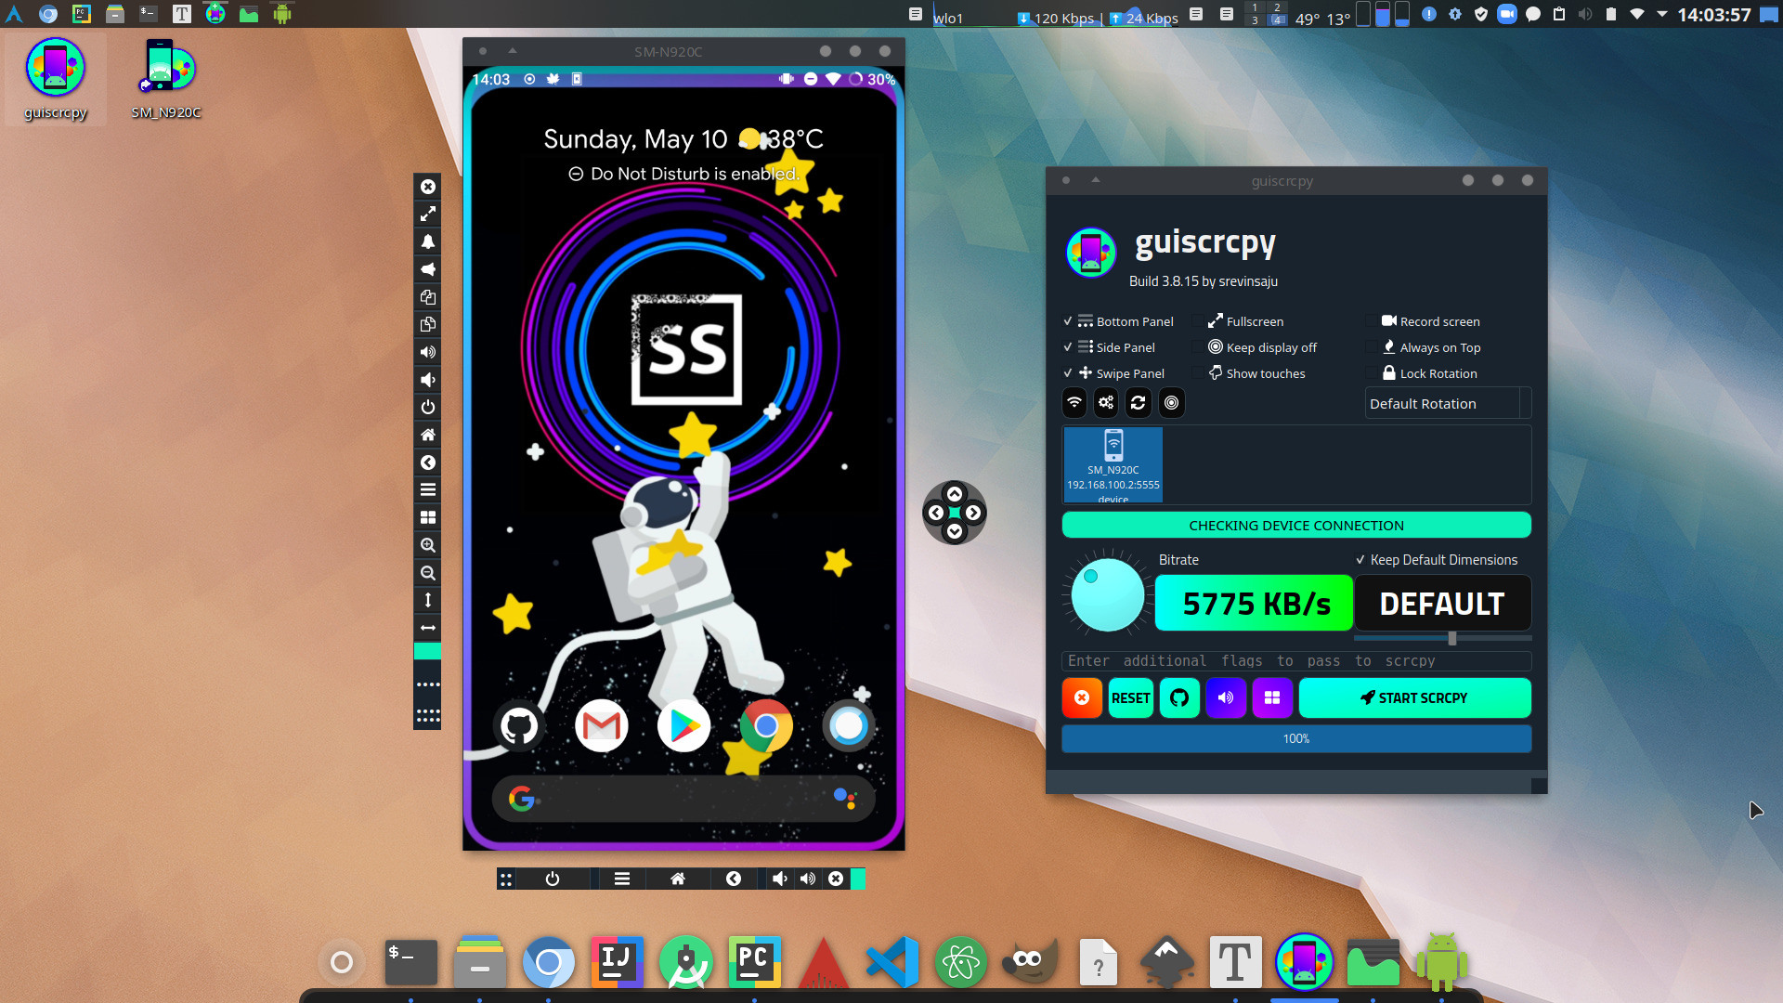1783x1003 pixels.
Task: Click START SCRCPY button
Action: coord(1414,697)
